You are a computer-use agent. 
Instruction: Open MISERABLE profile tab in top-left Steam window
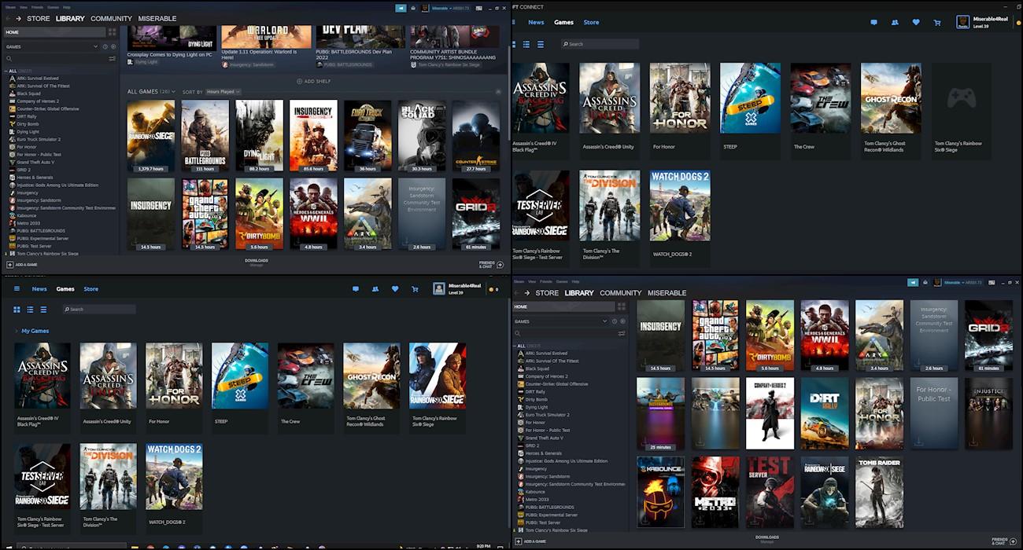[157, 18]
